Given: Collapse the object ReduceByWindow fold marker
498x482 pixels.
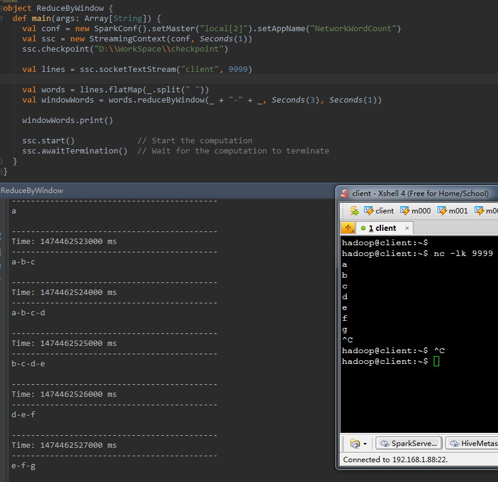Looking at the screenshot, I should (x=1, y=8).
